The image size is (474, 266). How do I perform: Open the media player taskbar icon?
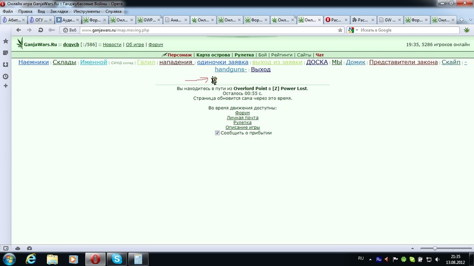[x=73, y=259]
